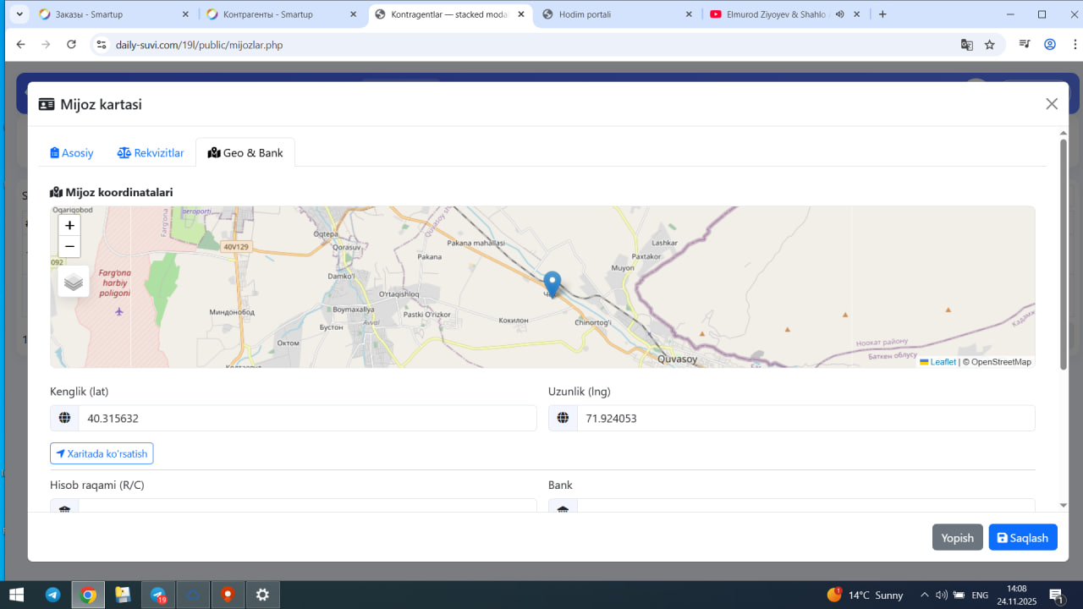Select the Geo & Bank tab
This screenshot has height=609, width=1083.
(x=245, y=152)
